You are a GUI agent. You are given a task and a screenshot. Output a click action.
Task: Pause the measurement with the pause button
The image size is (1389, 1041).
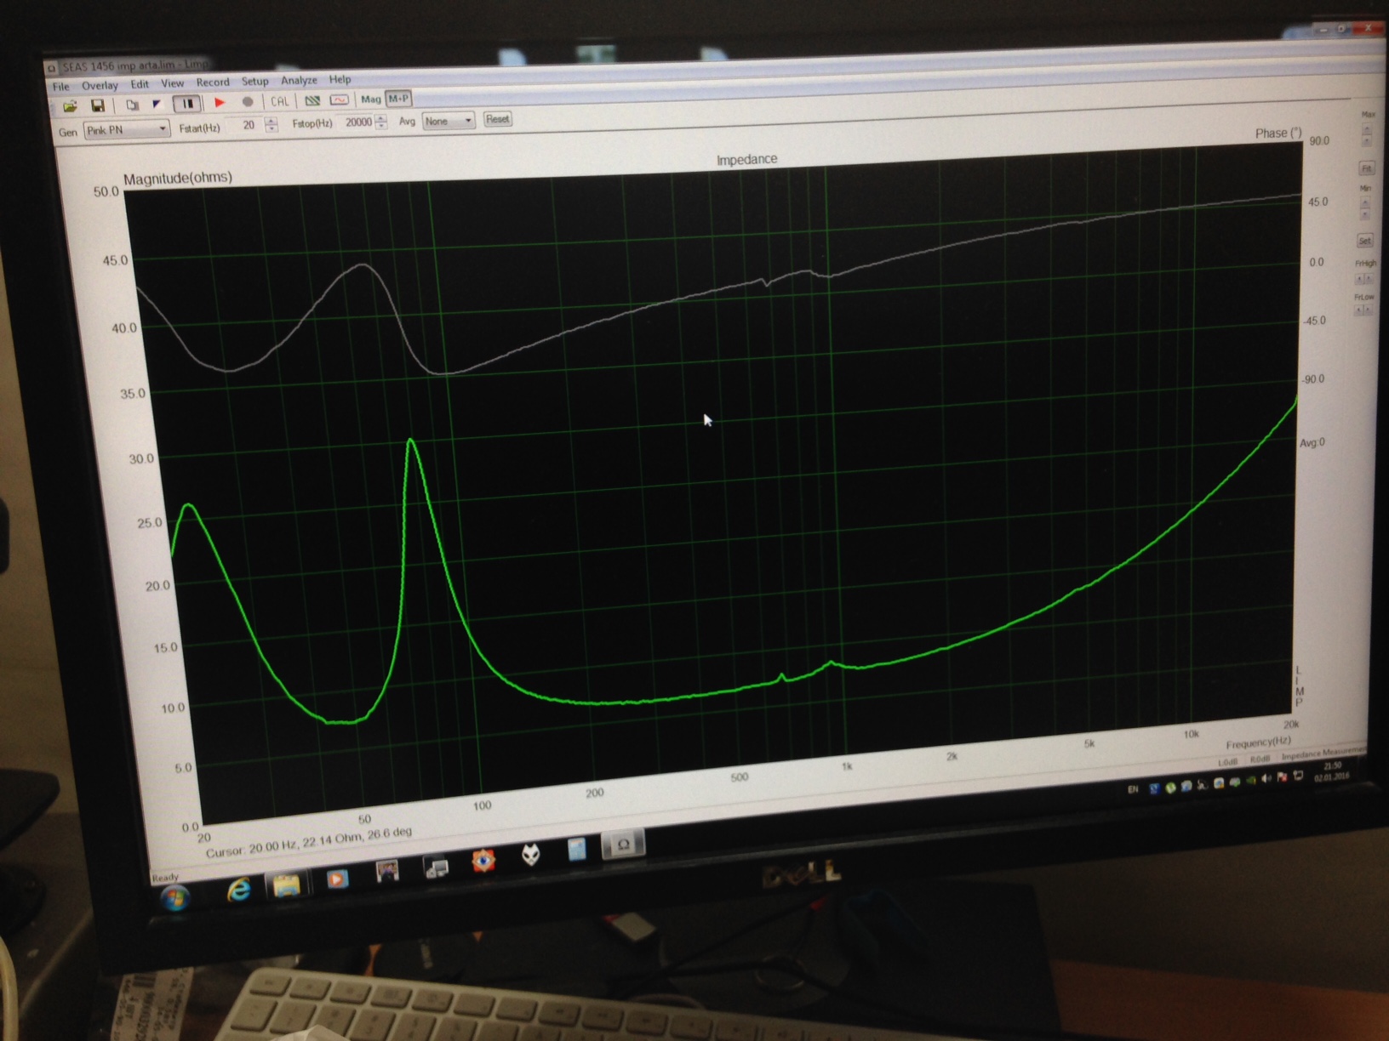click(187, 103)
